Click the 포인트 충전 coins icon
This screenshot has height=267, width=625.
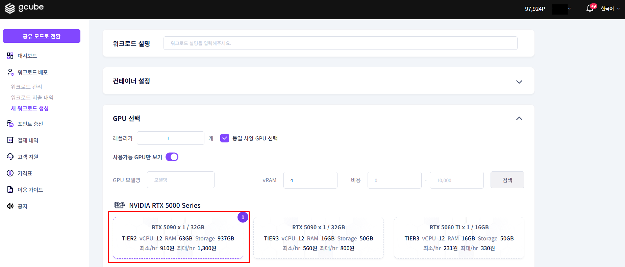pyautogui.click(x=10, y=124)
